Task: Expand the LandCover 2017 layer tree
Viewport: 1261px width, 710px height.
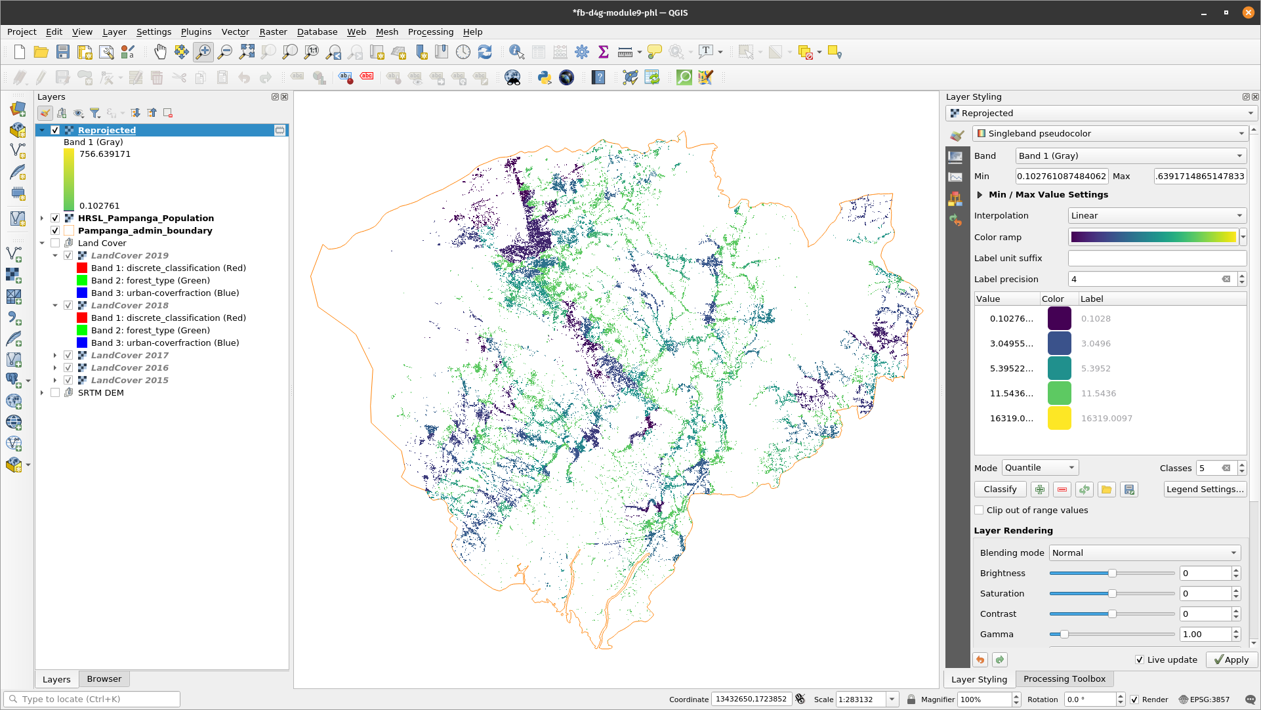Action: pos(55,355)
